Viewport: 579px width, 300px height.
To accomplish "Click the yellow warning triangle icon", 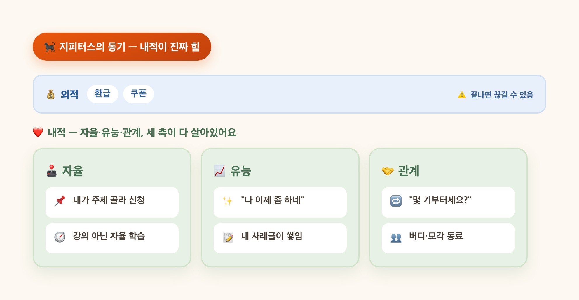I will pyautogui.click(x=462, y=95).
